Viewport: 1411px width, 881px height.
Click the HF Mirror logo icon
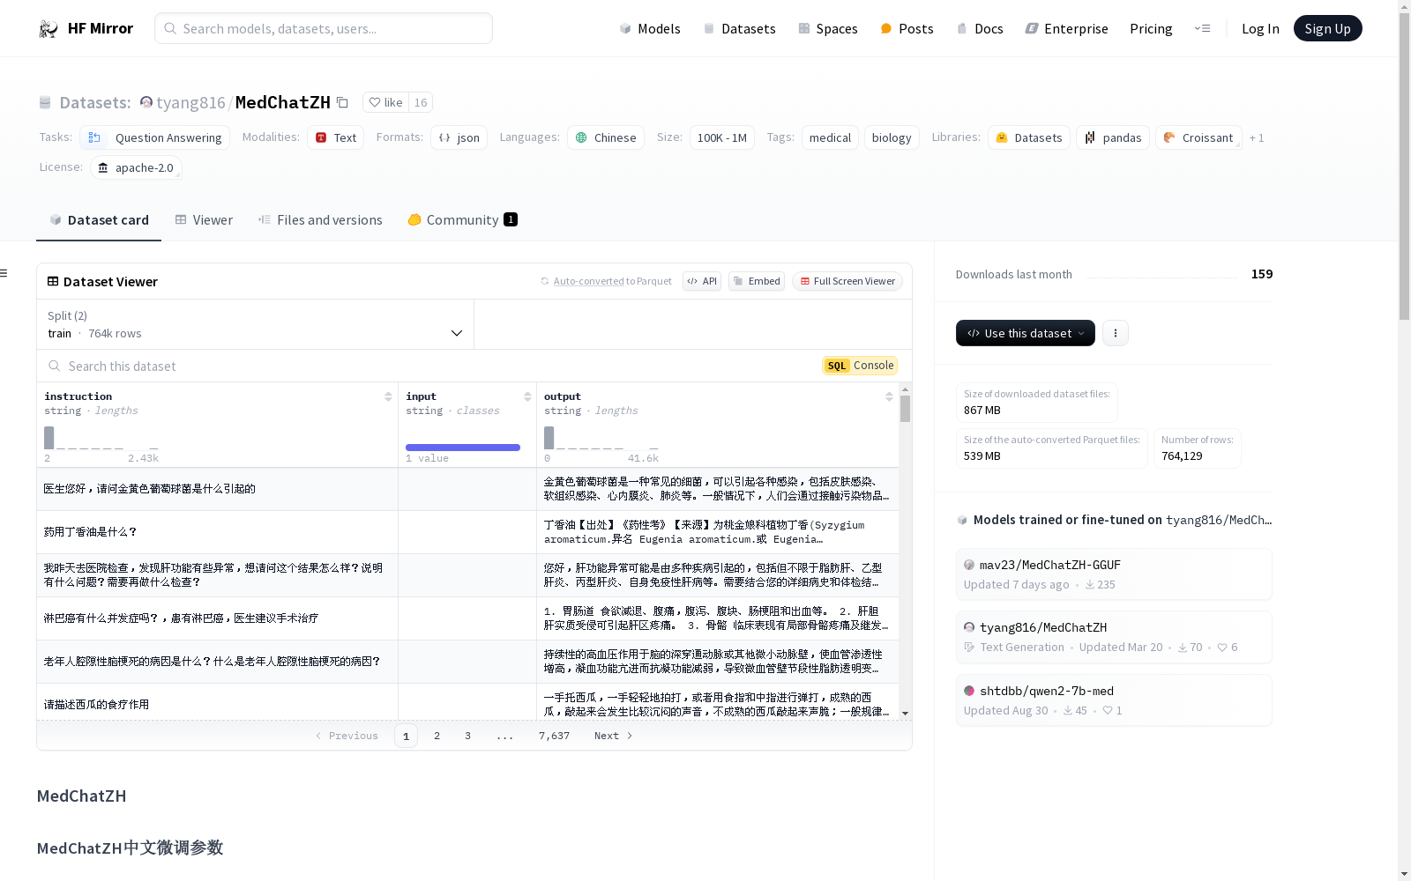tap(49, 29)
